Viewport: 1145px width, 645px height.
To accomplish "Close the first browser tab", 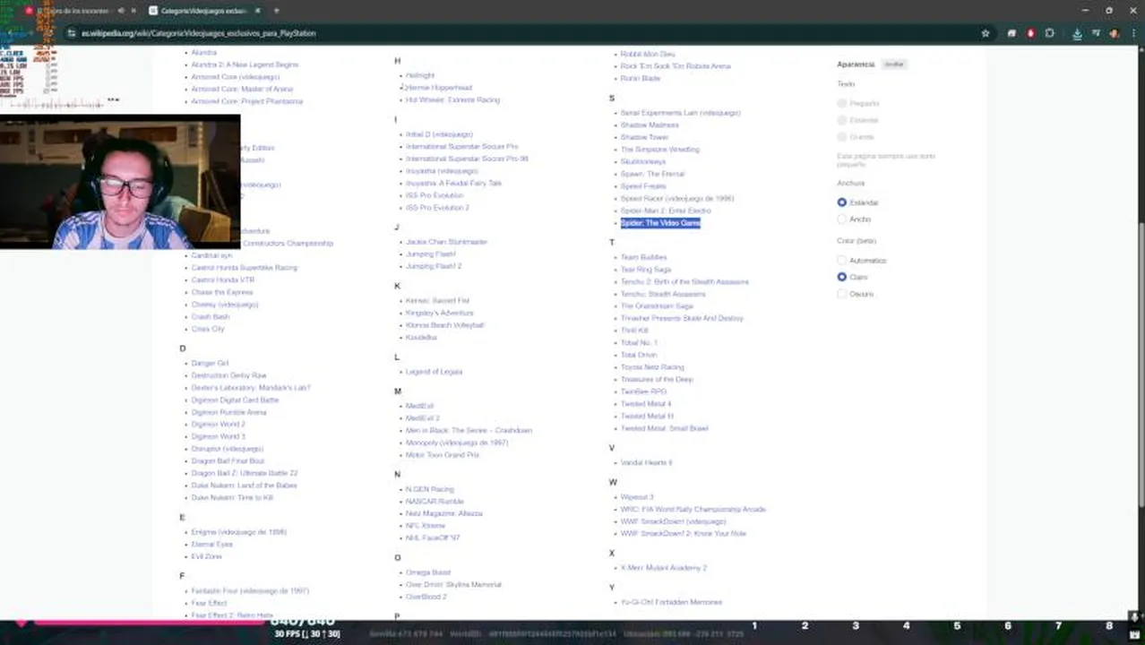I will [133, 11].
